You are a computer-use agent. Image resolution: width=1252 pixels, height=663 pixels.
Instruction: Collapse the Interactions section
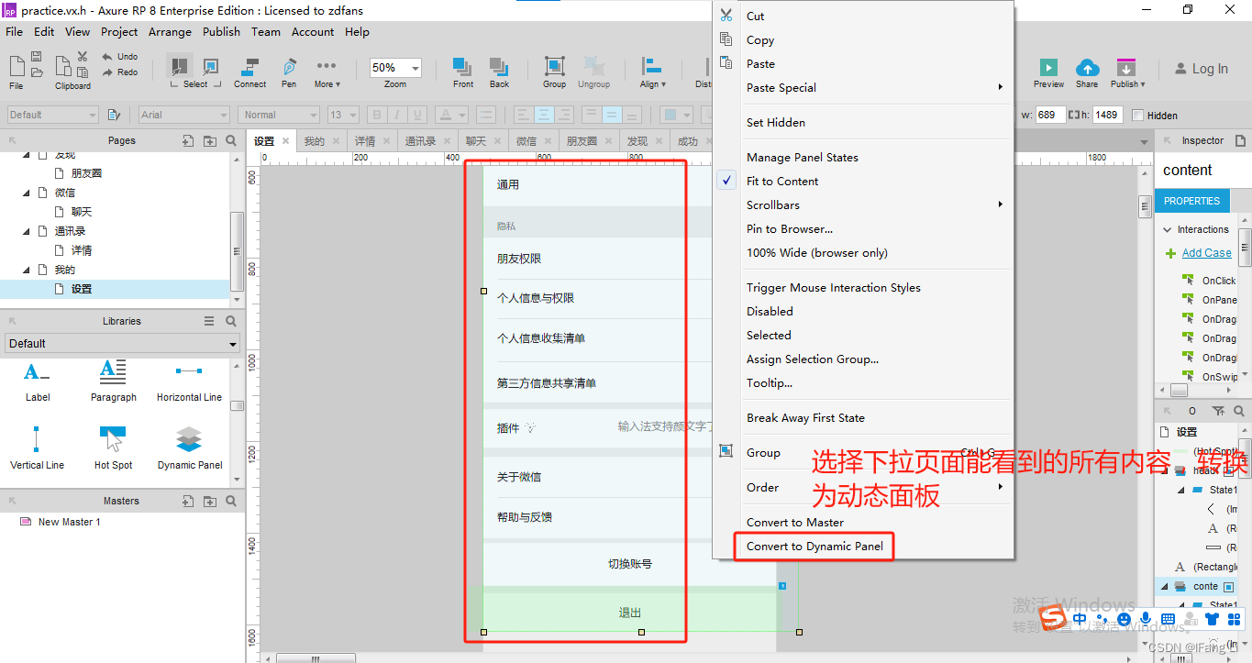(x=1168, y=229)
